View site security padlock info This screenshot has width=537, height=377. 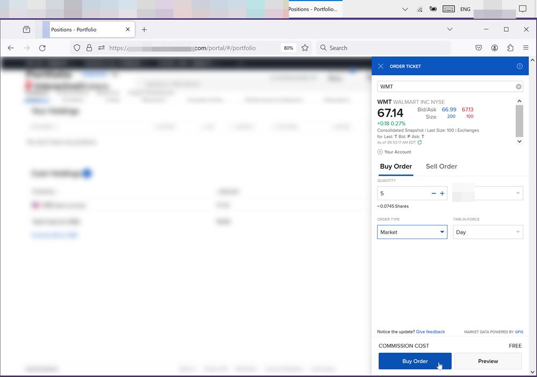click(89, 48)
